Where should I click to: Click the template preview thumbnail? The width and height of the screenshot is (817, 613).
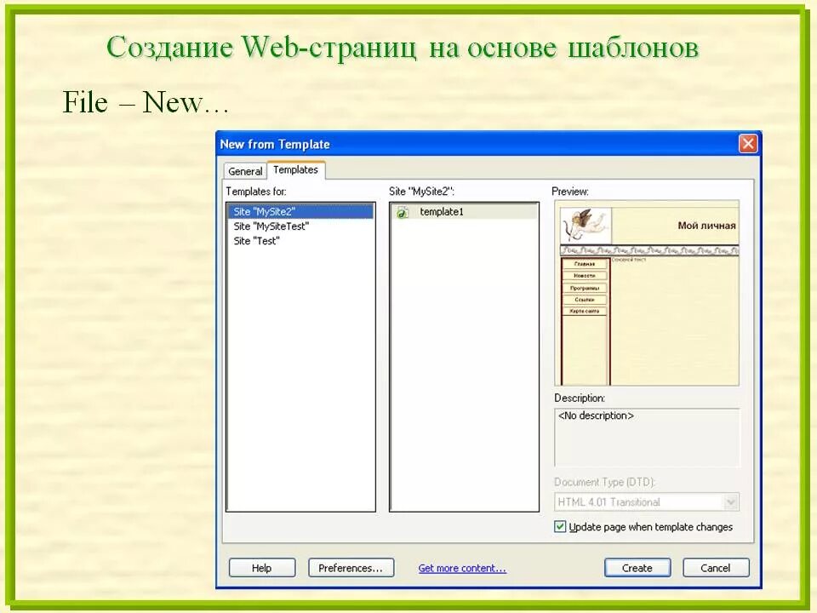[x=647, y=293]
